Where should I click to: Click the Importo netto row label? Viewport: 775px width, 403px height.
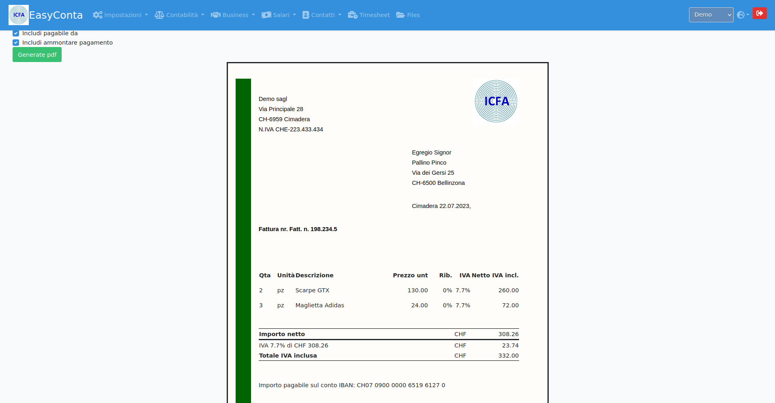coord(282,334)
